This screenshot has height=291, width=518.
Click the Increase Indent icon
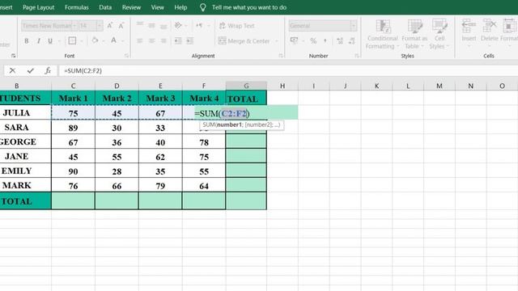coord(190,41)
